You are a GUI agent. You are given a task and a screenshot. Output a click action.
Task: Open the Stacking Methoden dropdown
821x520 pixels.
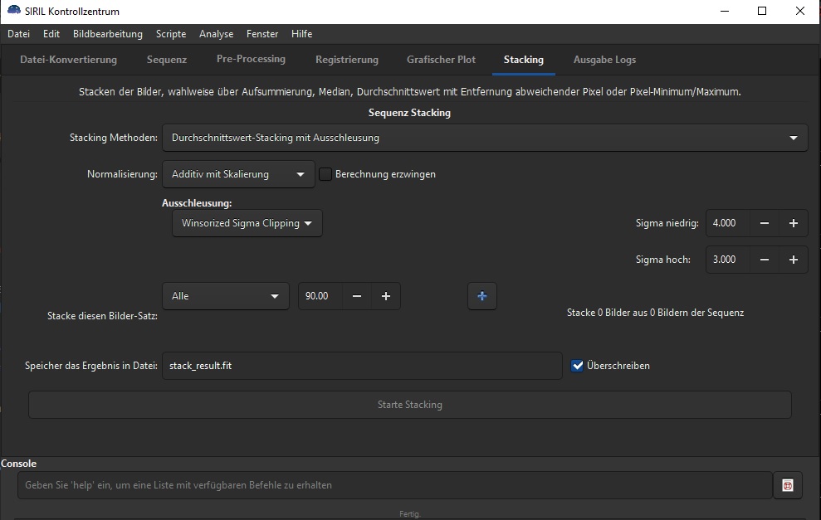485,139
